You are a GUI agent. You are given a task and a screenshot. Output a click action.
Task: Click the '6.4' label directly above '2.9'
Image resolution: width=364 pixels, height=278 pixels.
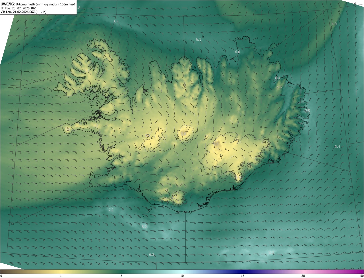(x=278, y=78)
